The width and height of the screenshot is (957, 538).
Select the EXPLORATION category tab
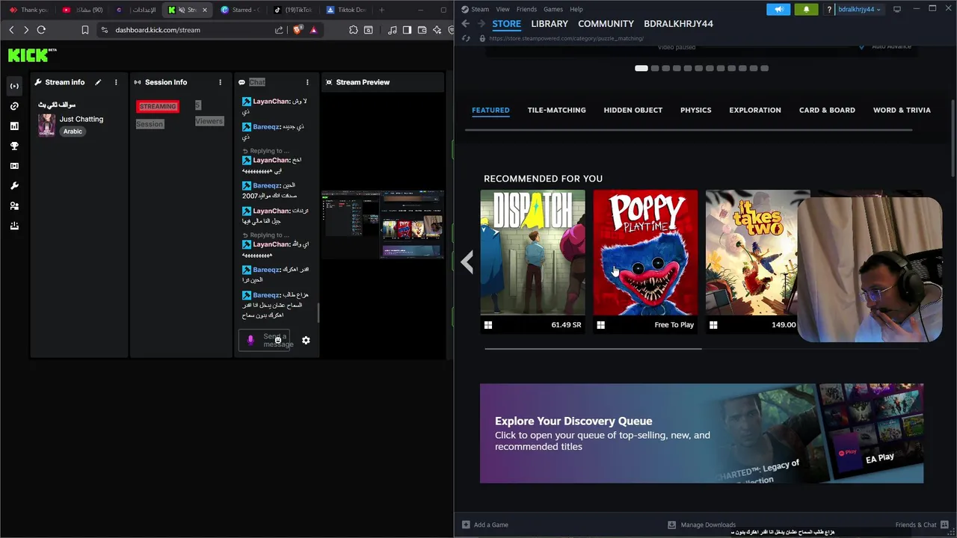(755, 110)
